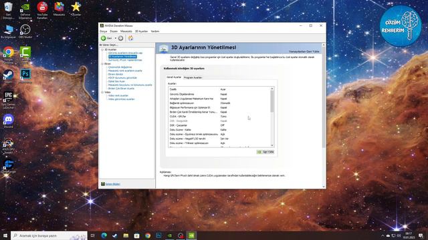Open YouTube Kanalları desktop icon
The width and height of the screenshot is (428, 240).
42,11
